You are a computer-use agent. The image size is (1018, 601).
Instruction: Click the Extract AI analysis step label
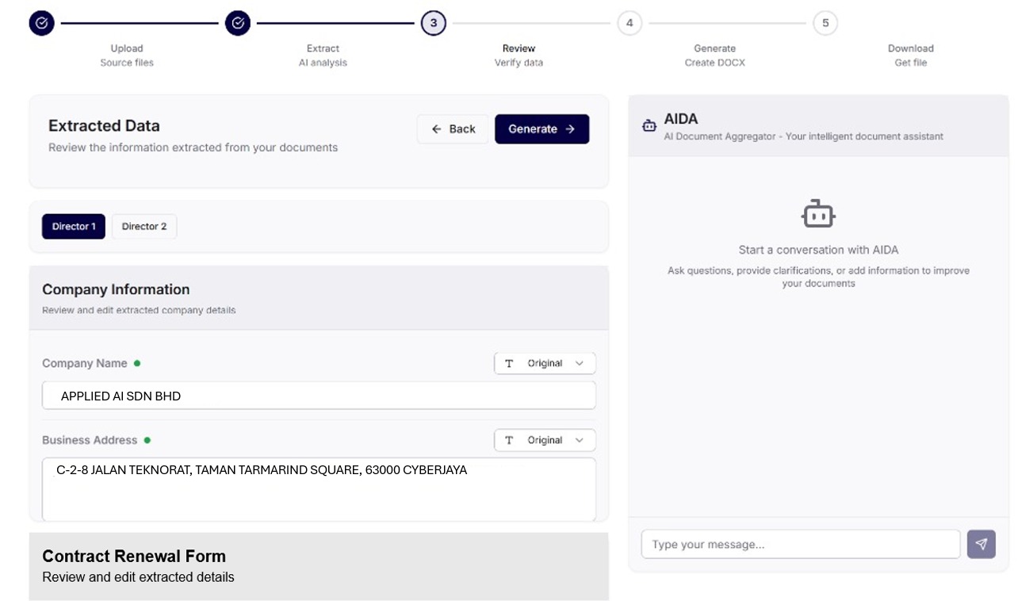tap(323, 56)
